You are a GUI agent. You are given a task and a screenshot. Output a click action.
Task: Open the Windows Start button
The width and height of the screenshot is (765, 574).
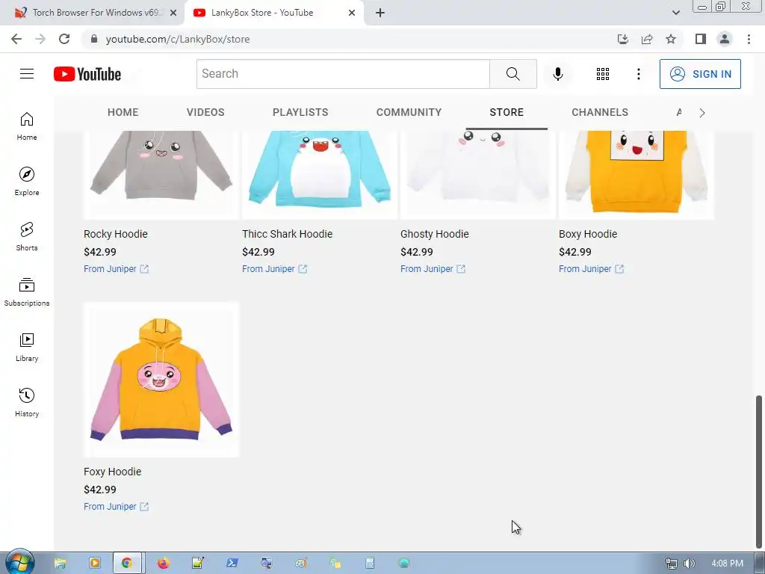(19, 563)
